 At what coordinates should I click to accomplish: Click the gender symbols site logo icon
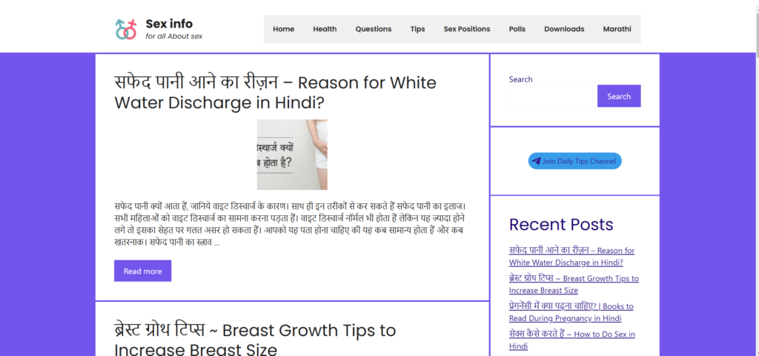point(126,29)
